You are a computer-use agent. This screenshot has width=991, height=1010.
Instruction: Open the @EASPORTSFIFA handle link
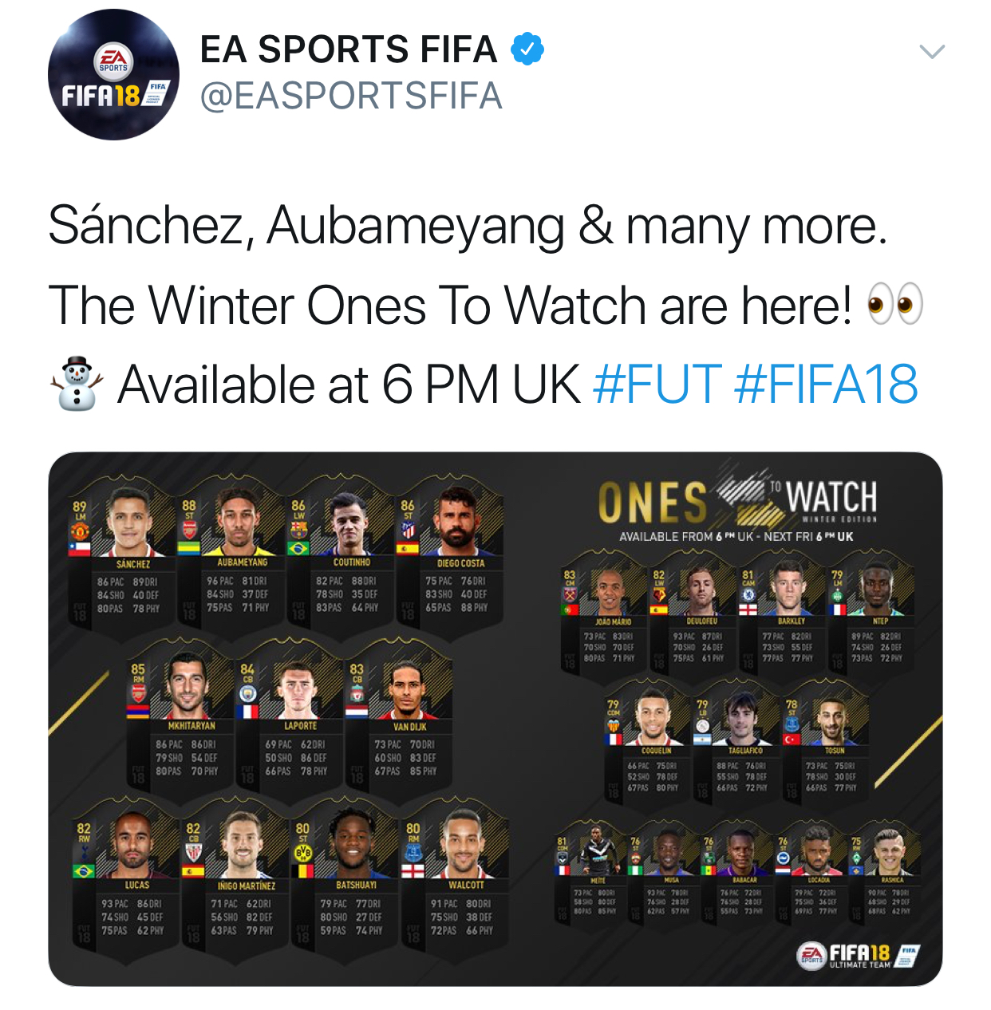point(351,97)
